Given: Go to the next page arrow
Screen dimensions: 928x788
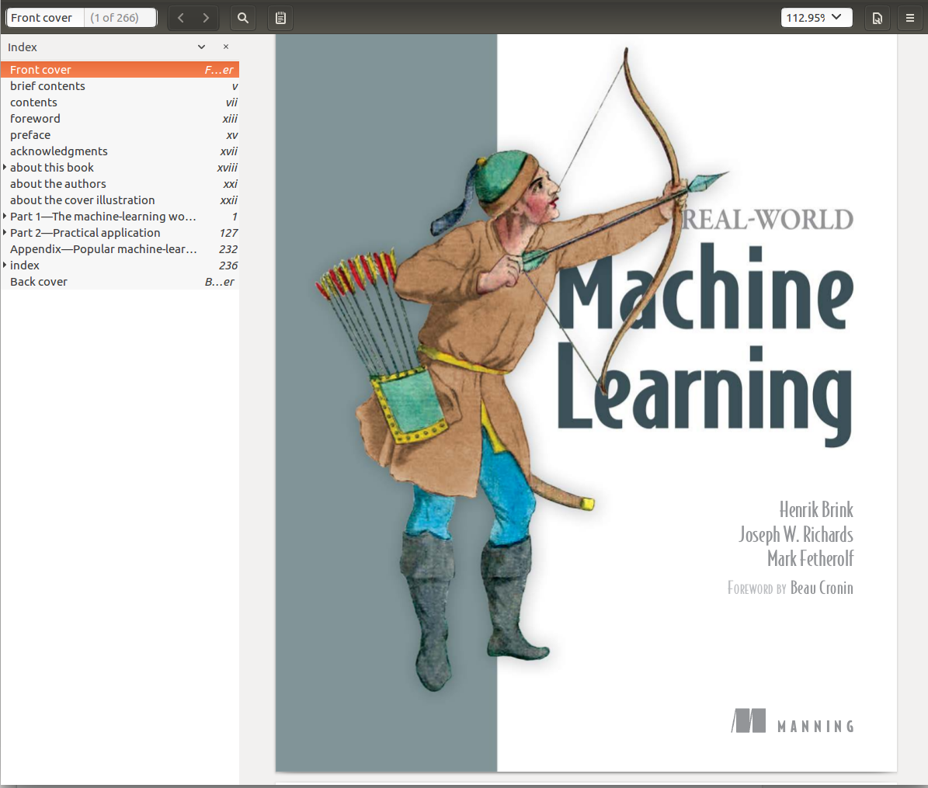Looking at the screenshot, I should point(206,18).
